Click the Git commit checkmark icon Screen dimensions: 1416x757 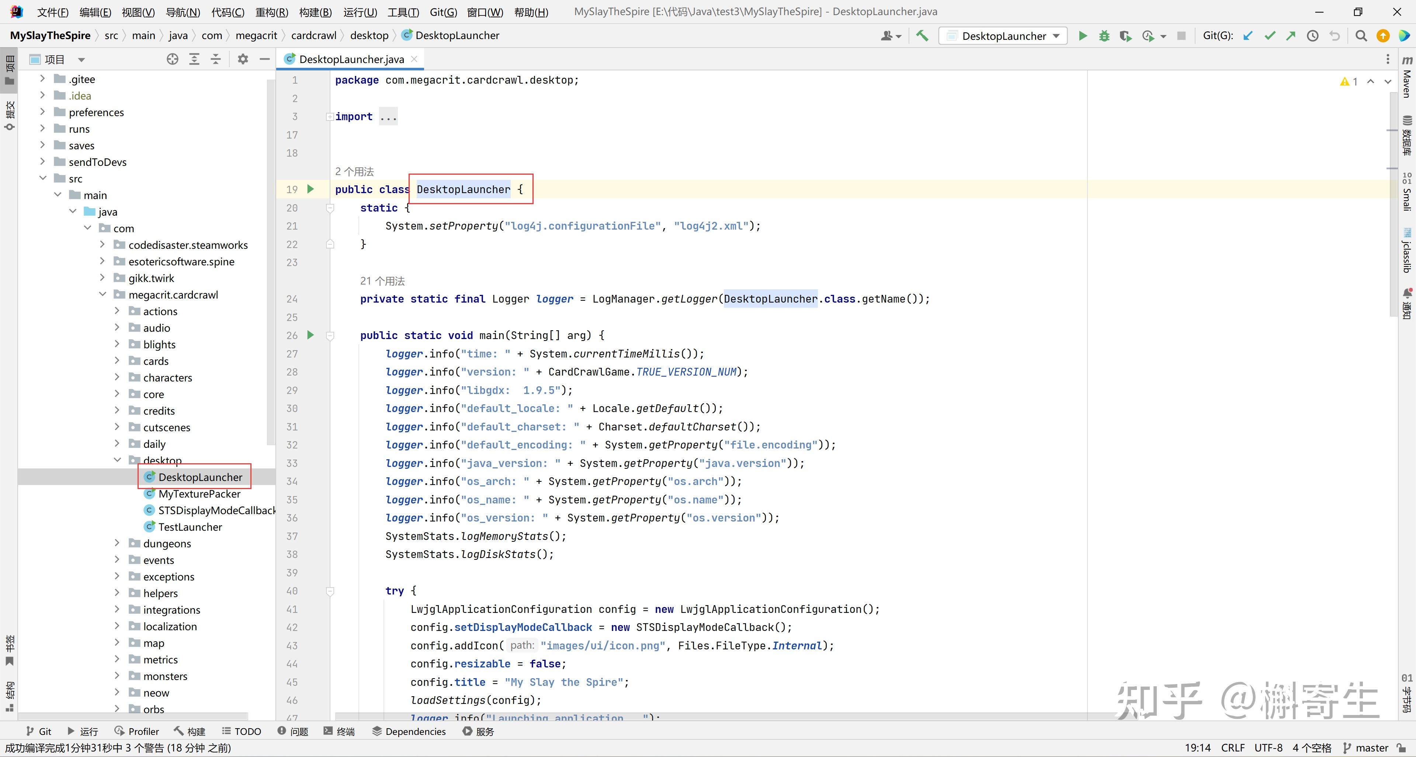(1269, 36)
